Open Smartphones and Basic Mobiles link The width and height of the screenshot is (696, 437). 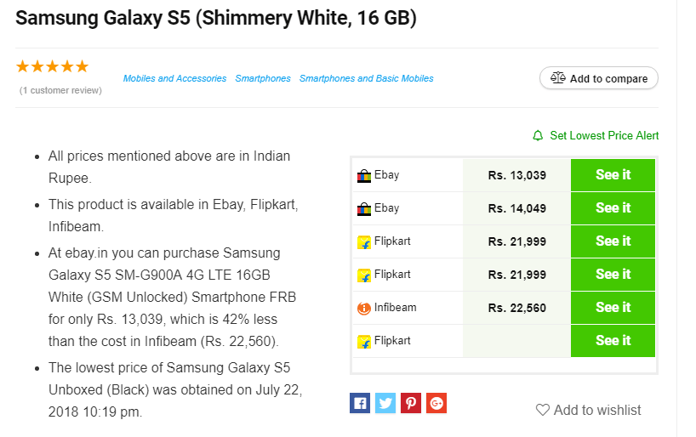click(x=366, y=78)
